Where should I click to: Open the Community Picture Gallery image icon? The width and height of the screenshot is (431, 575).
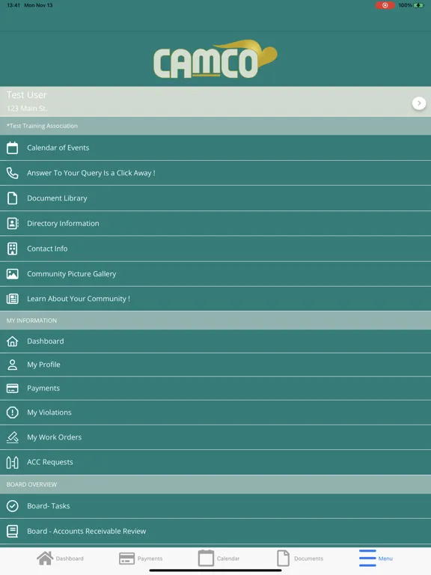[x=12, y=274]
